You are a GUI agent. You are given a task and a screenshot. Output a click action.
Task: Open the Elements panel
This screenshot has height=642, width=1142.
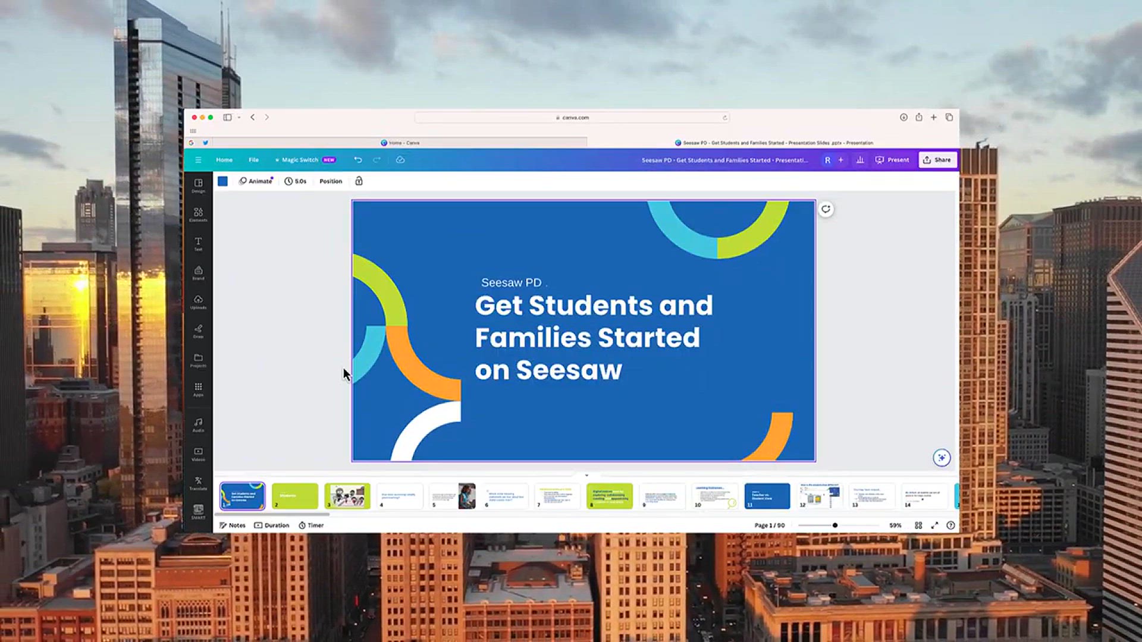point(198,215)
